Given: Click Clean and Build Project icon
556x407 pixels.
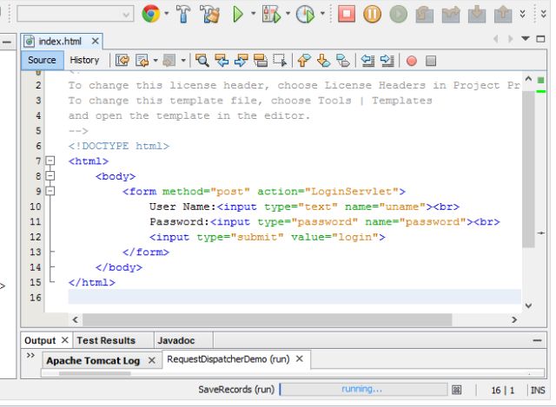Looking at the screenshot, I should click(x=210, y=14).
